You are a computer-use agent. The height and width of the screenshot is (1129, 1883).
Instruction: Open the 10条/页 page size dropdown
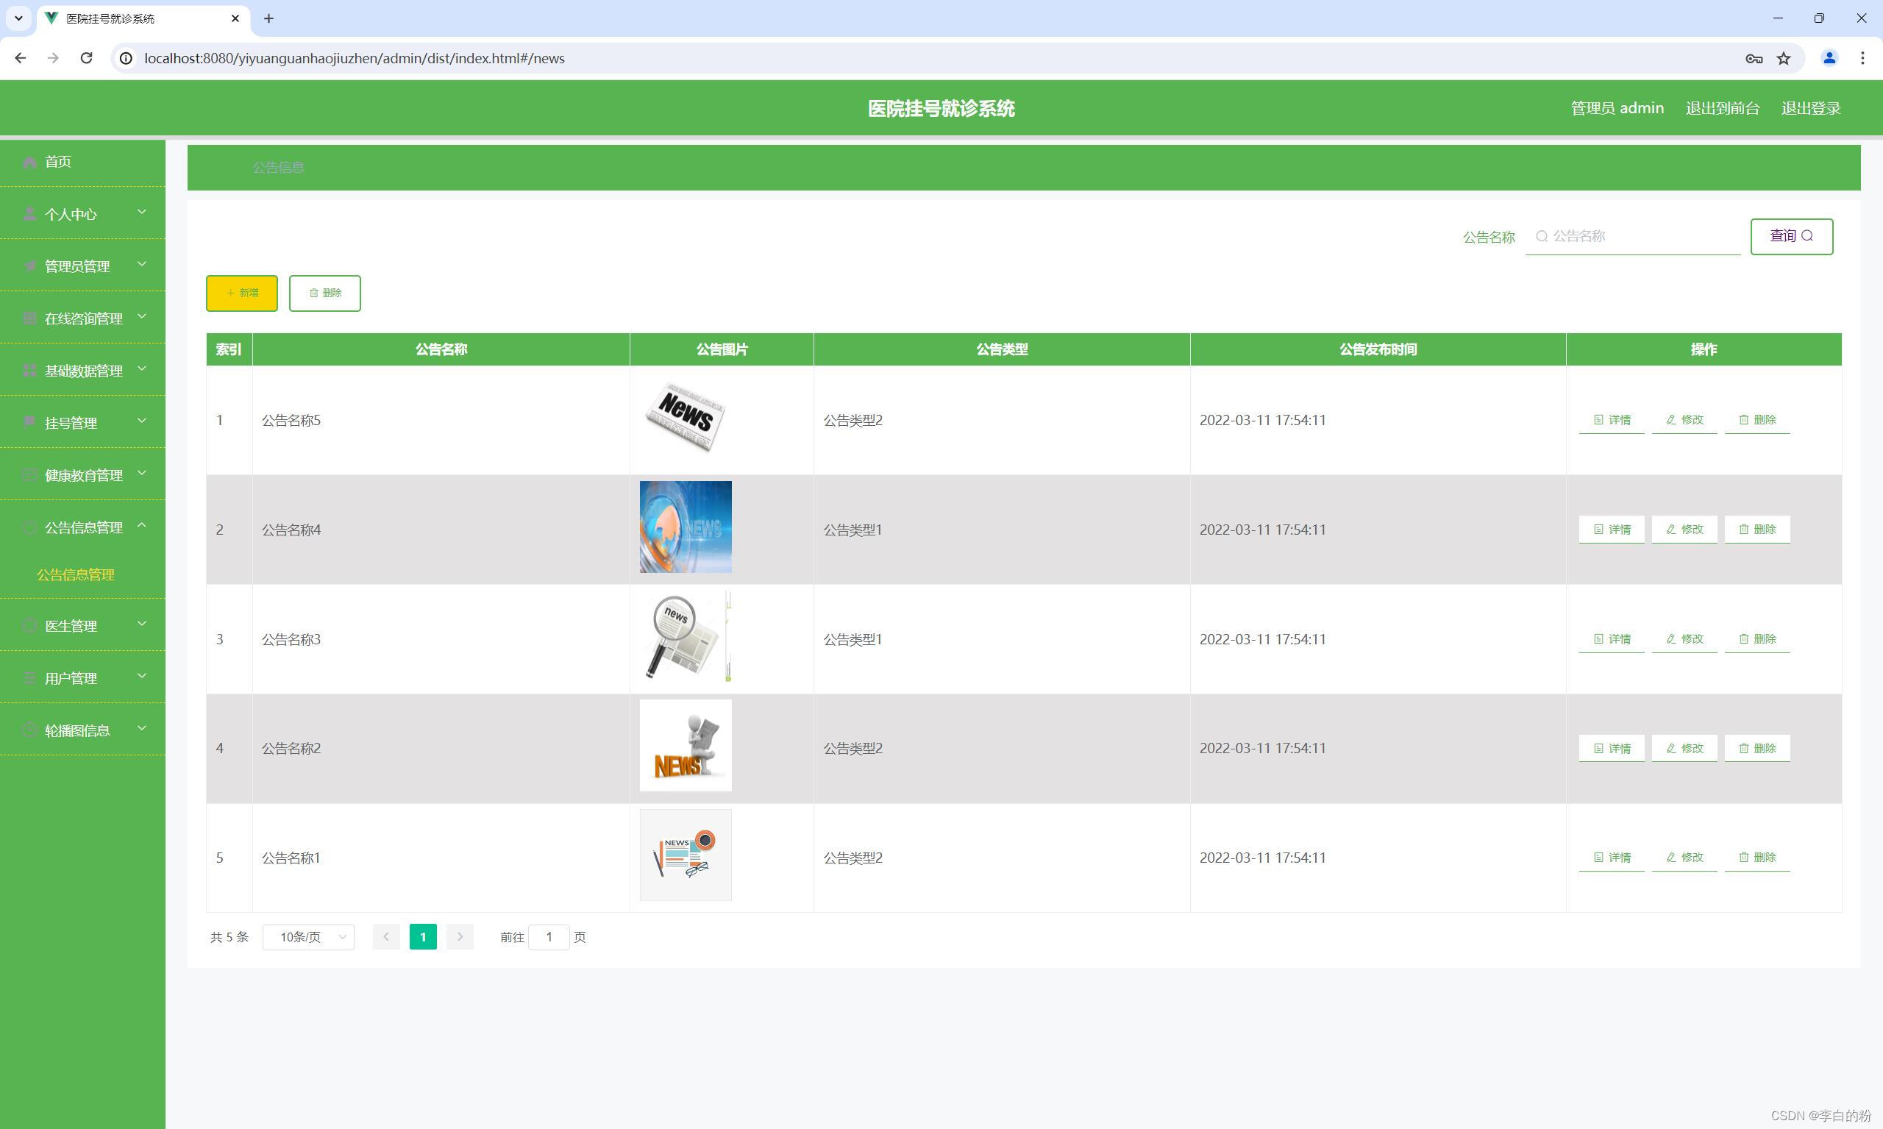pos(308,936)
